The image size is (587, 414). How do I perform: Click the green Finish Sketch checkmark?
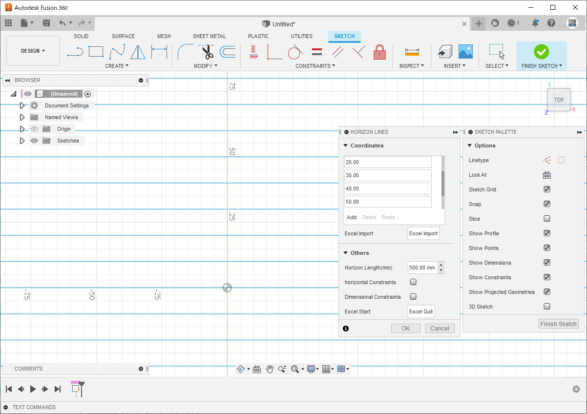pos(541,51)
